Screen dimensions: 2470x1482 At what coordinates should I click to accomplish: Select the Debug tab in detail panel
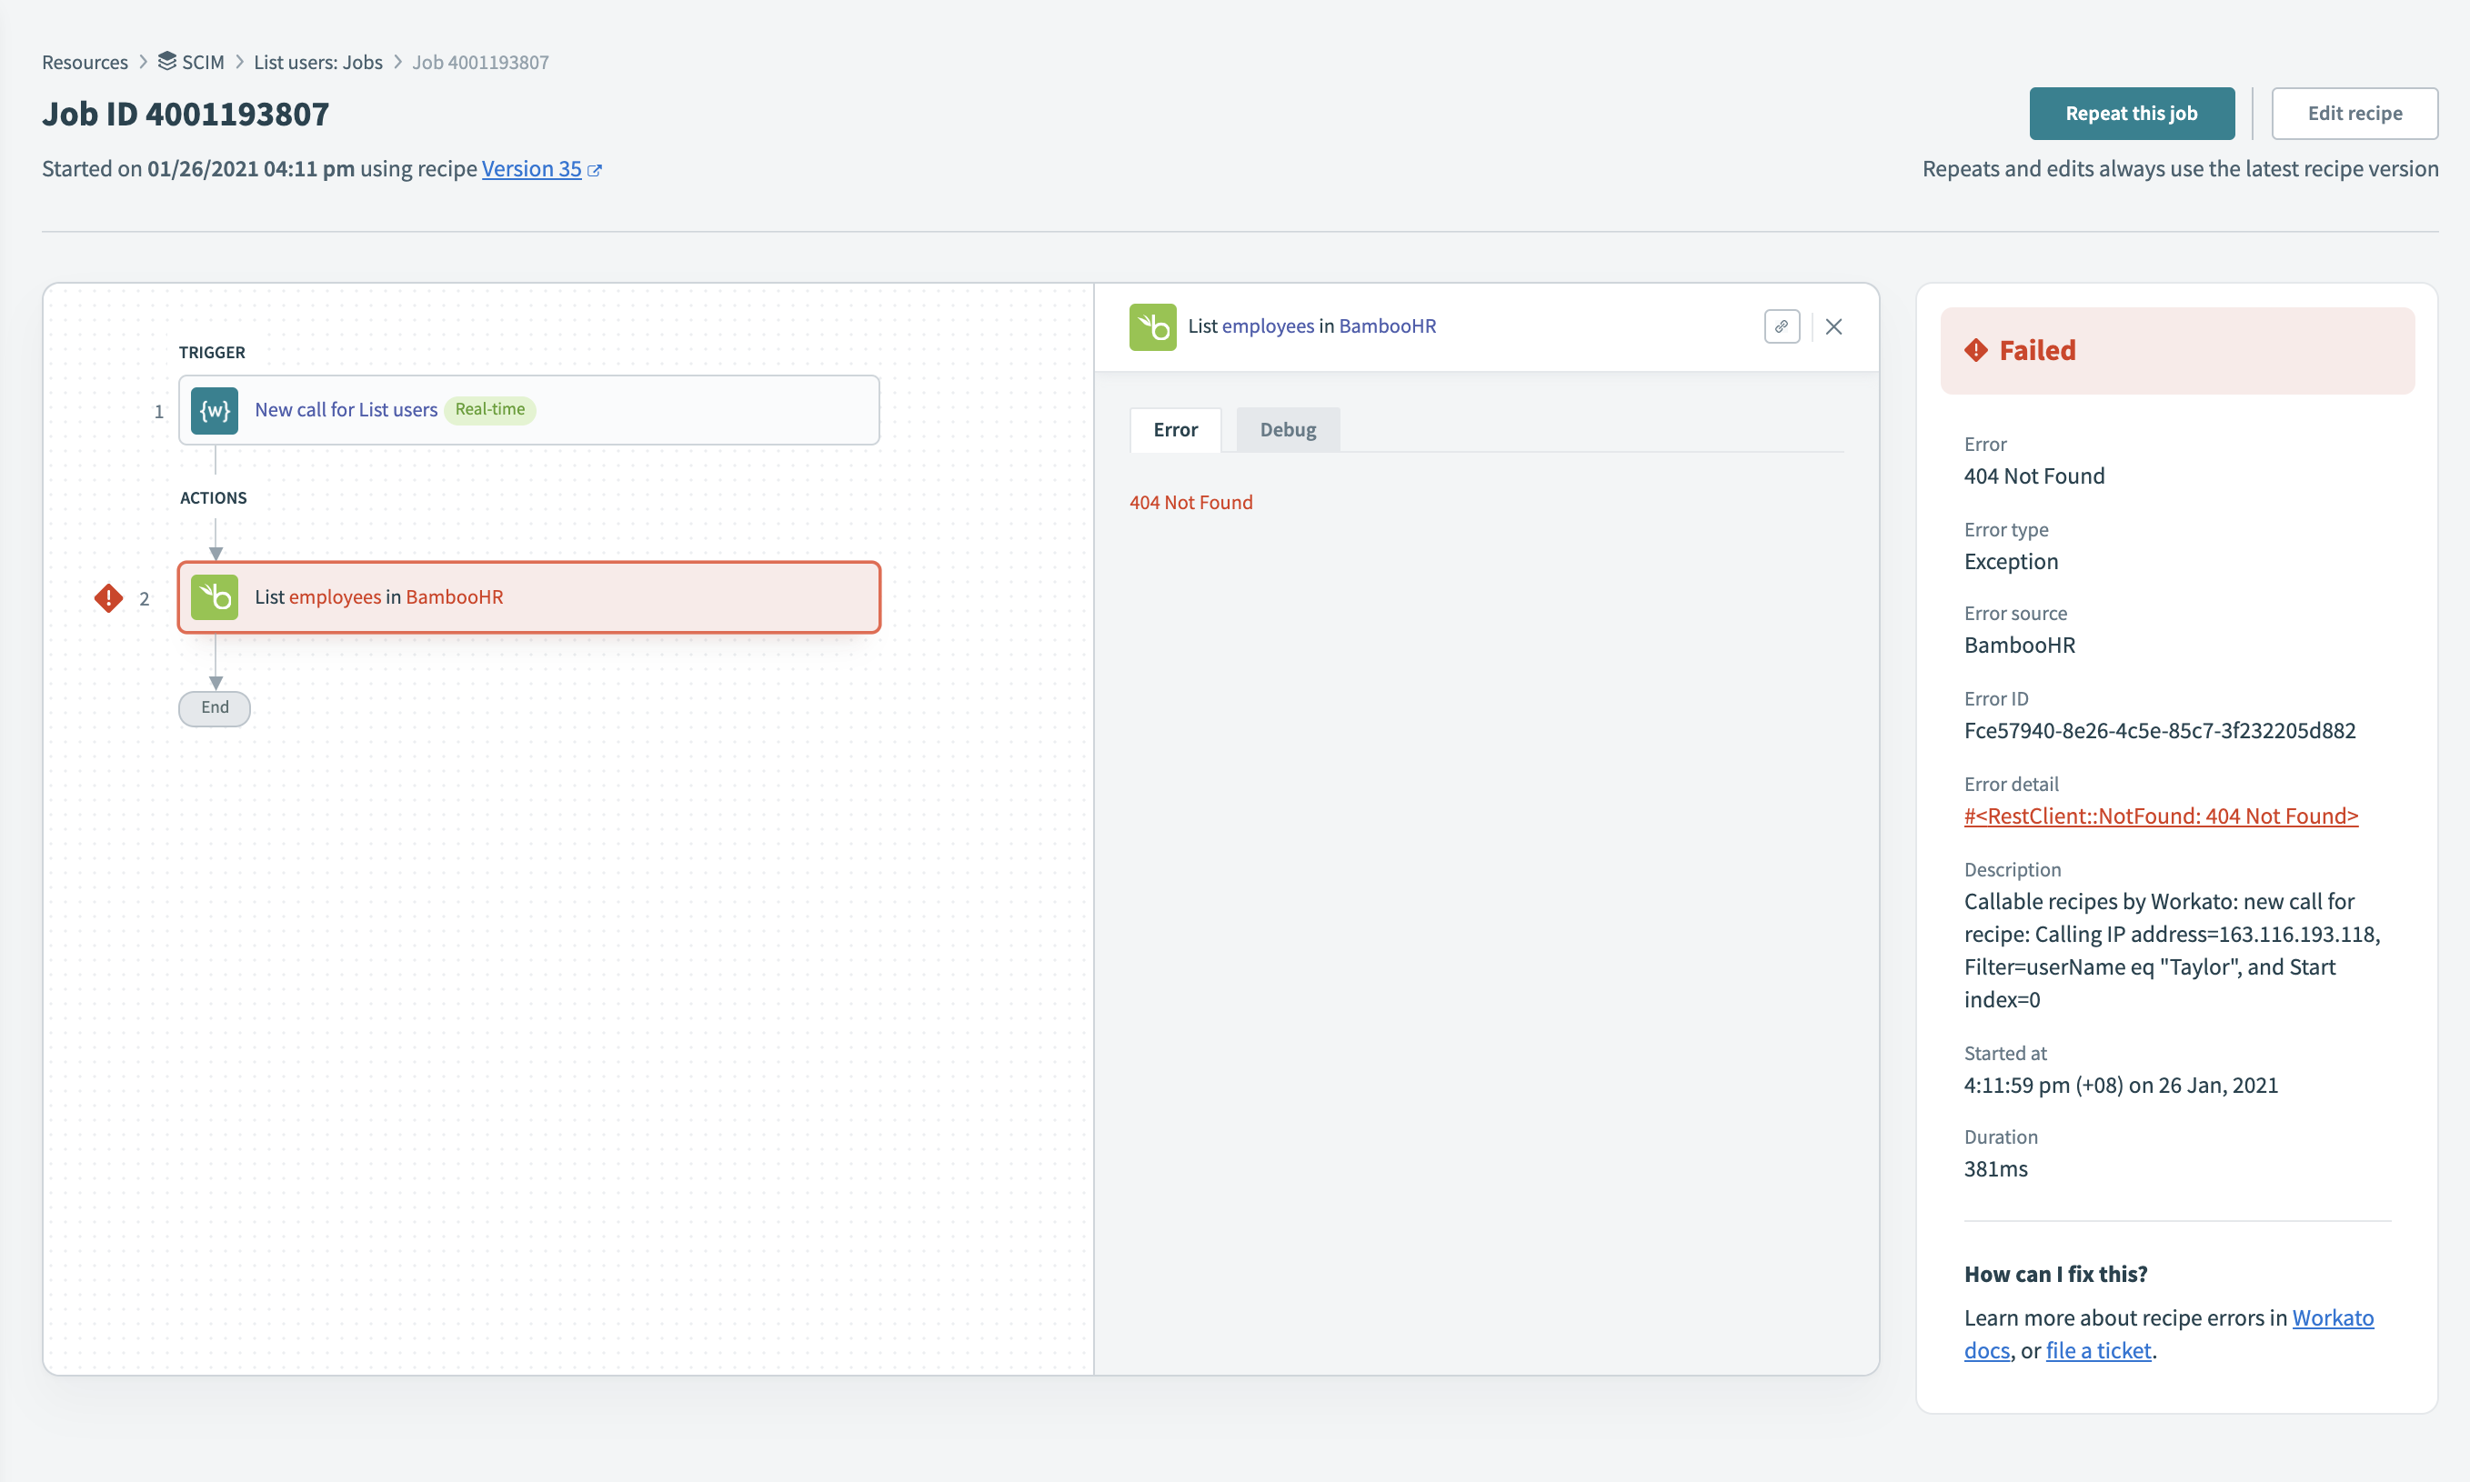point(1286,427)
